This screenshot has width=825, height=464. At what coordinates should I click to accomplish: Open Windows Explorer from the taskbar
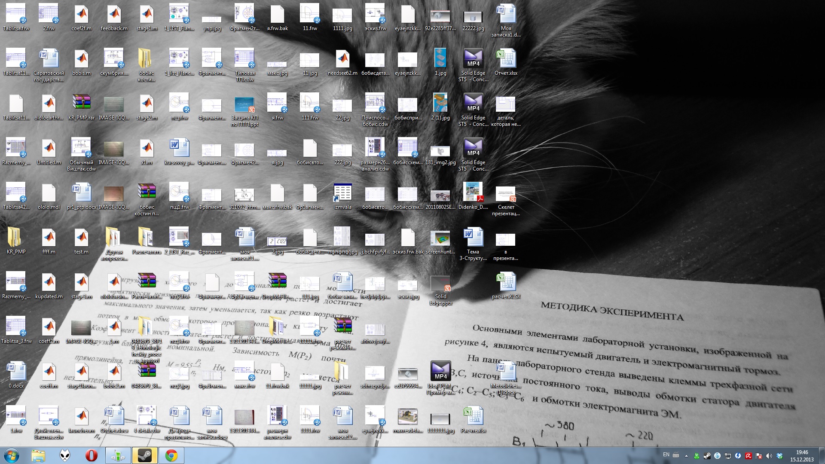point(38,455)
